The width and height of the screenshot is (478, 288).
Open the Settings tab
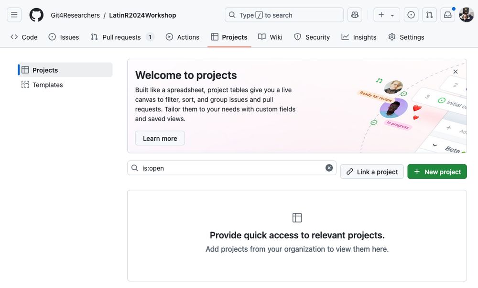point(406,36)
